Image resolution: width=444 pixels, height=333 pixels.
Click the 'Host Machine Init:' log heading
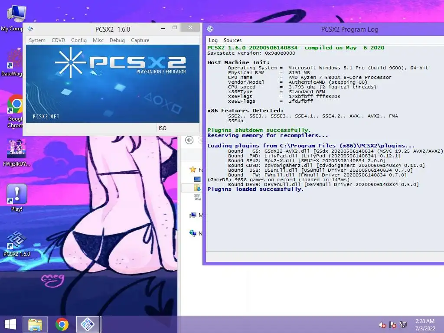click(238, 62)
